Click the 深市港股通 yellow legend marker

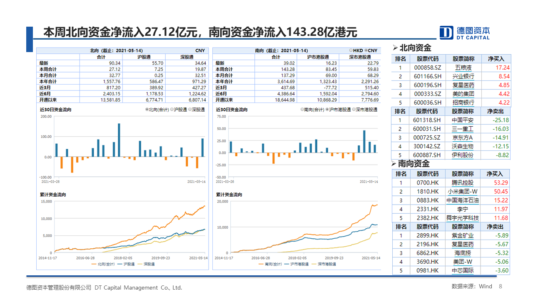click(314, 264)
